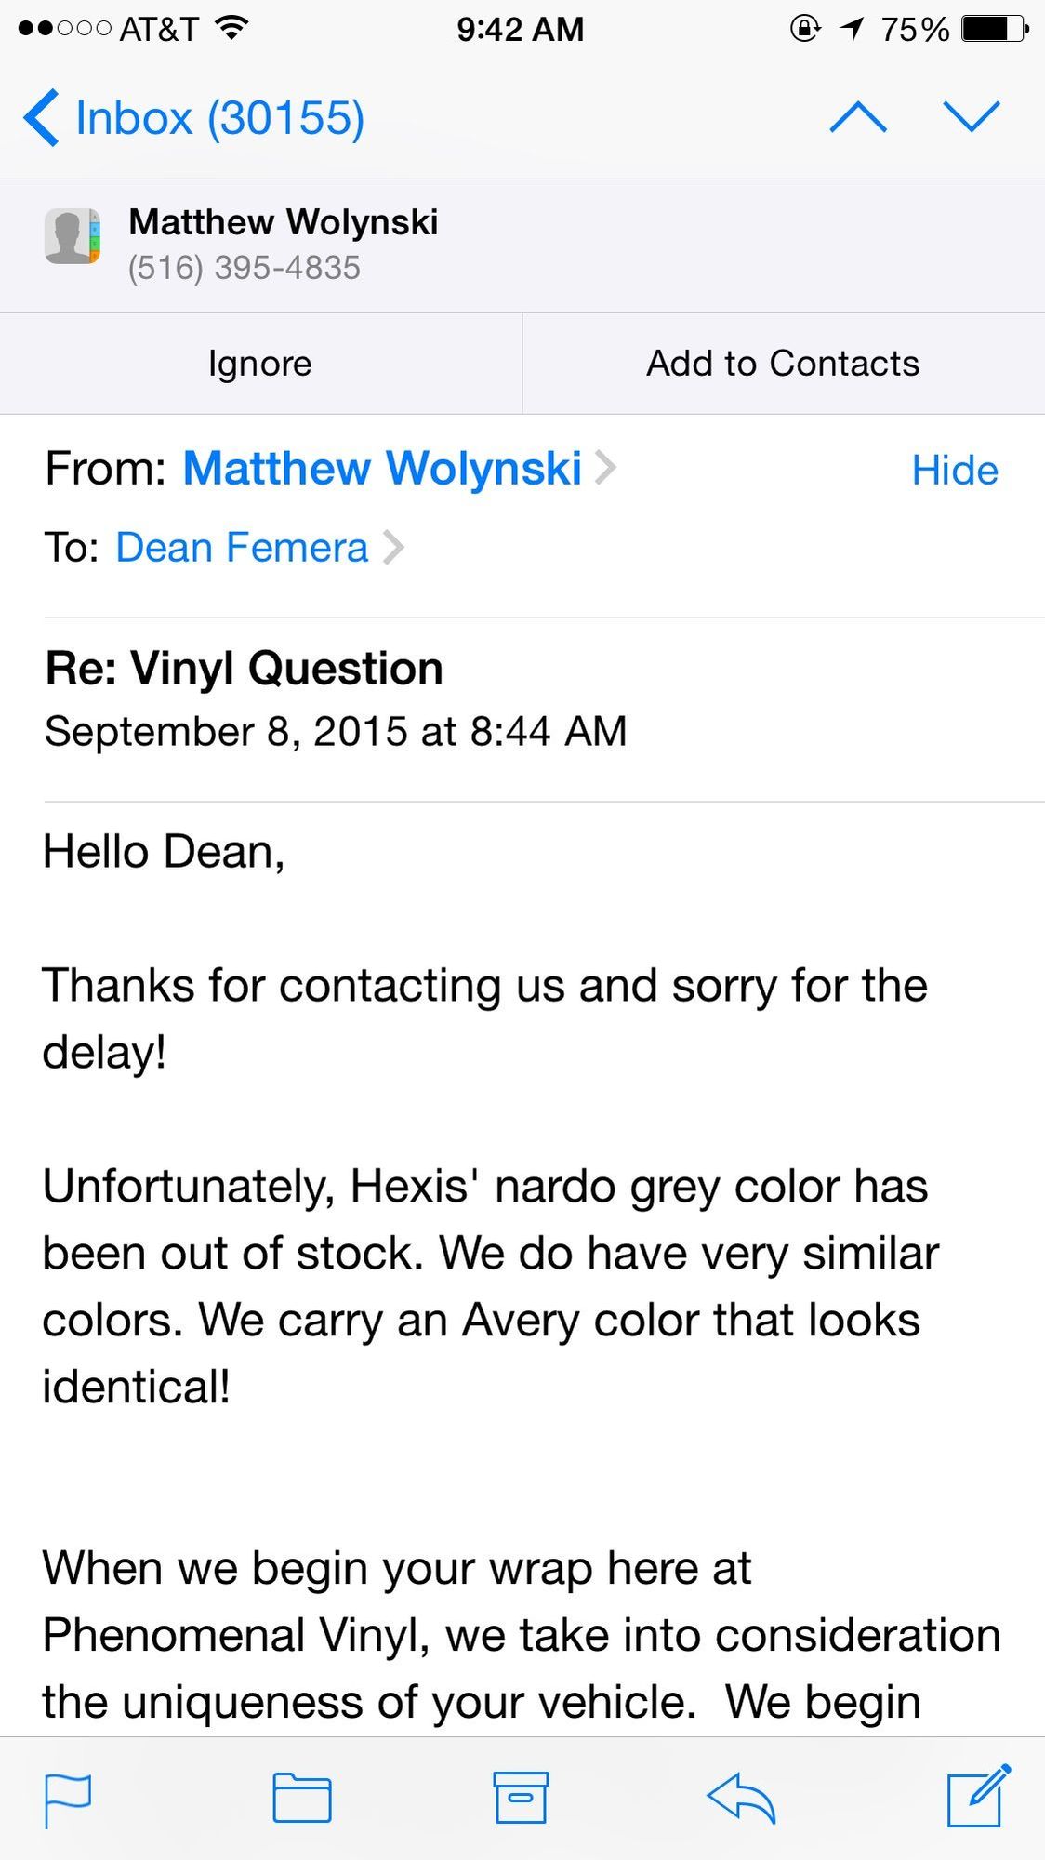This screenshot has height=1860, width=1045.
Task: Tap the Re: Vinyl Question subject line
Action: tap(244, 669)
